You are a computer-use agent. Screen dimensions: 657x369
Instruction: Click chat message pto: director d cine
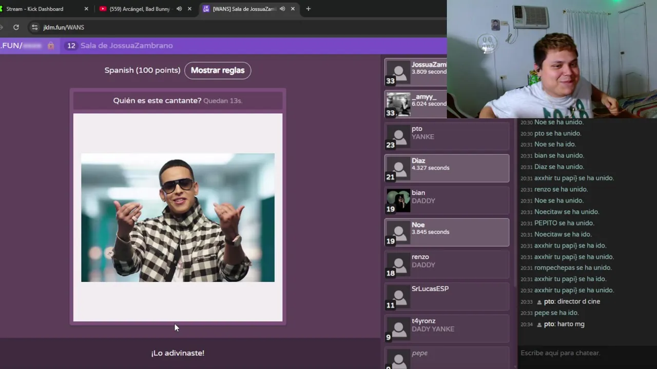(572, 301)
